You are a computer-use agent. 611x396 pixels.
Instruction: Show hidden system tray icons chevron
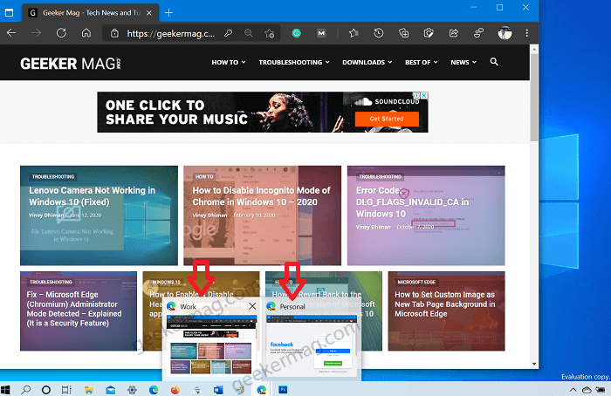[573, 390]
